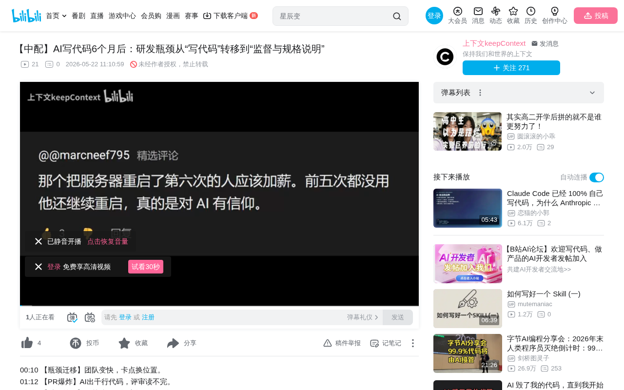The image size is (624, 390).
Task: Open the Claude Code recommended video thumbnail
Action: pyautogui.click(x=468, y=208)
